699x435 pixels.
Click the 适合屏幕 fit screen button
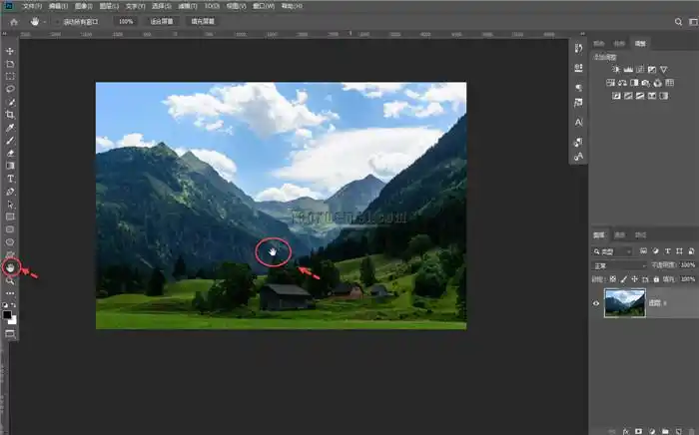tap(162, 21)
